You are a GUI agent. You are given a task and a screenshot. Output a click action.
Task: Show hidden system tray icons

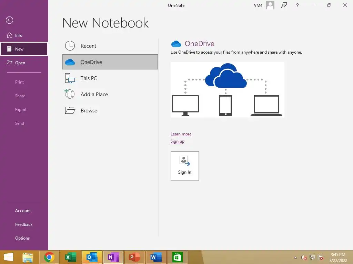point(295,257)
